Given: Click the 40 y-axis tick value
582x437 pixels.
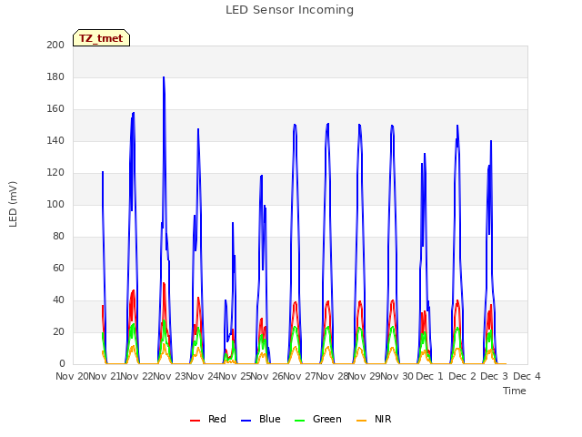Looking at the screenshot, I should 58,300.
